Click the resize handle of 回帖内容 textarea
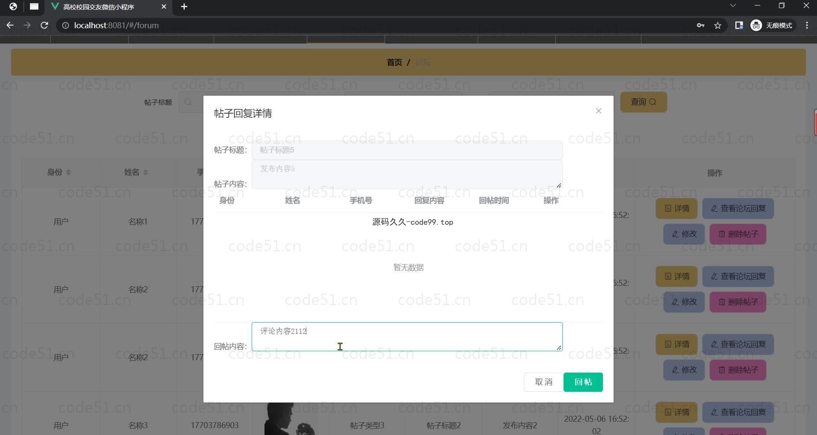The width and height of the screenshot is (817, 435). tap(559, 347)
